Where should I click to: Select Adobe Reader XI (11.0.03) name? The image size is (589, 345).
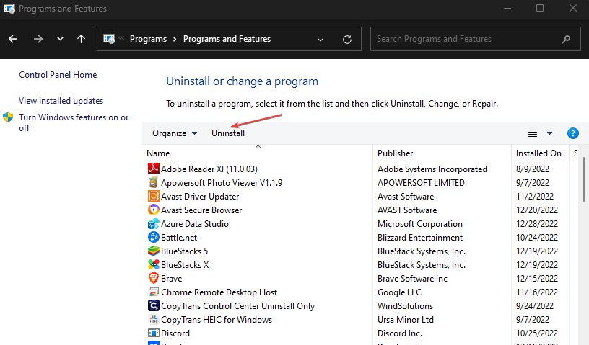(x=209, y=169)
